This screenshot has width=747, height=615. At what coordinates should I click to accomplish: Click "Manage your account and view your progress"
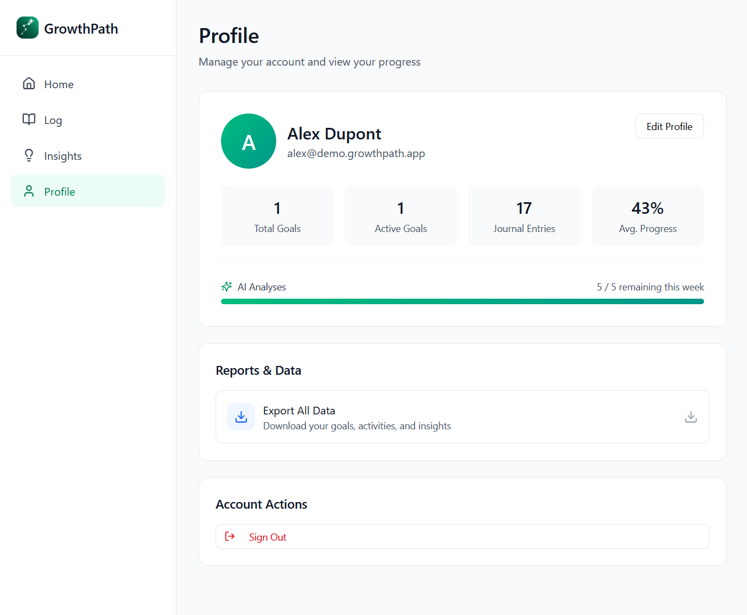pos(309,62)
